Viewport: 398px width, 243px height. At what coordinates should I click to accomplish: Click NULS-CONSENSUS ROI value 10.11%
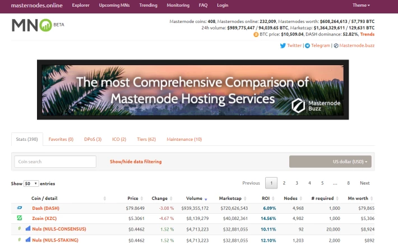pyautogui.click(x=269, y=230)
